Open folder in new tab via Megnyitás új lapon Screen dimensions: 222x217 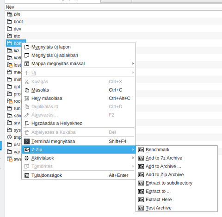point(79,47)
